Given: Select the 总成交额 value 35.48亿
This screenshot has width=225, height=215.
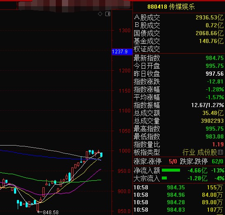Looking at the screenshot, I should click(213, 113).
